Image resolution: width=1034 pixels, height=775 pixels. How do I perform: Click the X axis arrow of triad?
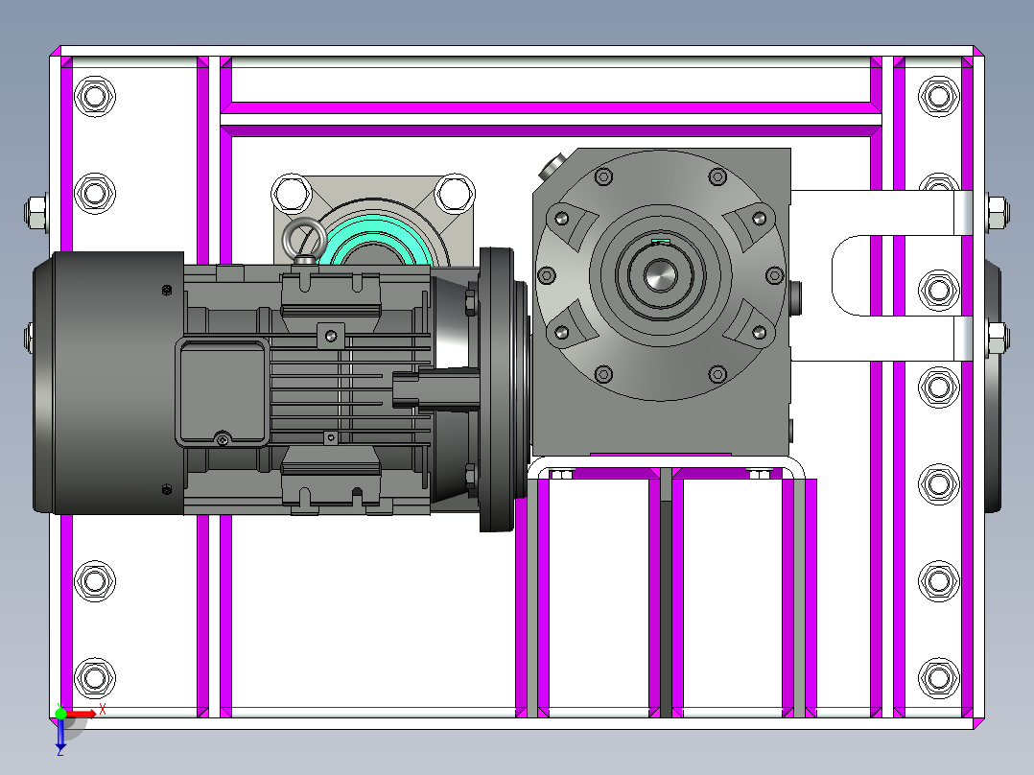(86, 713)
